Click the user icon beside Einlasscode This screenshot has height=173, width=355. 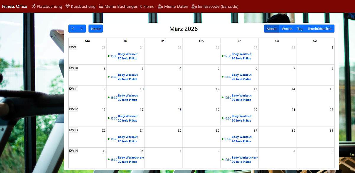click(x=194, y=6)
